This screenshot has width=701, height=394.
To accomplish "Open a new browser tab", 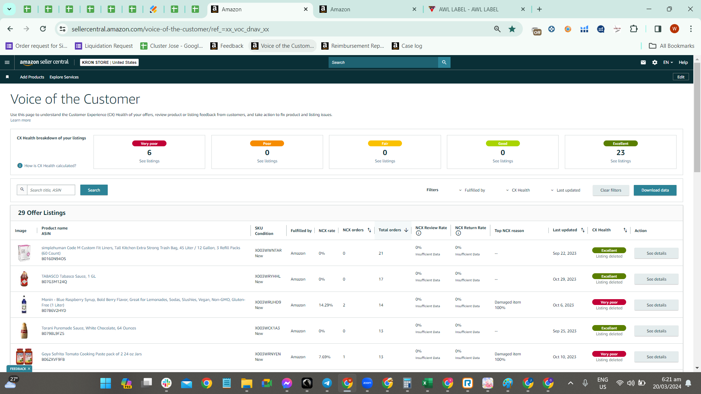I will [539, 9].
